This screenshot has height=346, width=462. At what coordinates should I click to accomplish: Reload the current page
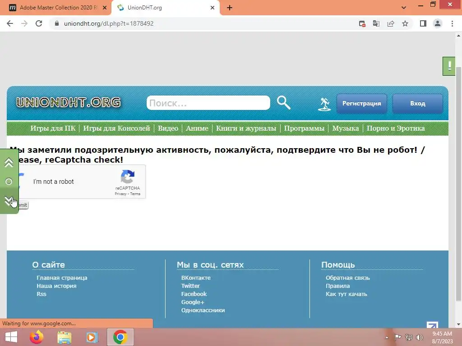tap(39, 23)
